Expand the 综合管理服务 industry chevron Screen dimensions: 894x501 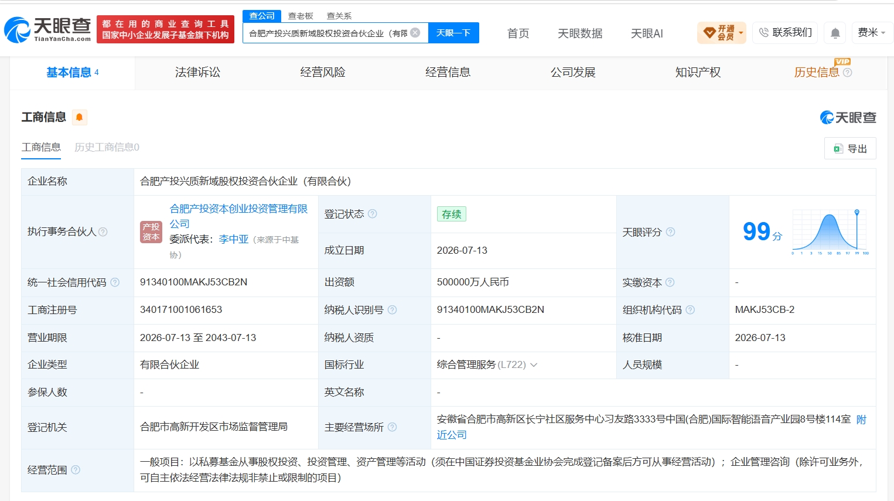click(534, 365)
